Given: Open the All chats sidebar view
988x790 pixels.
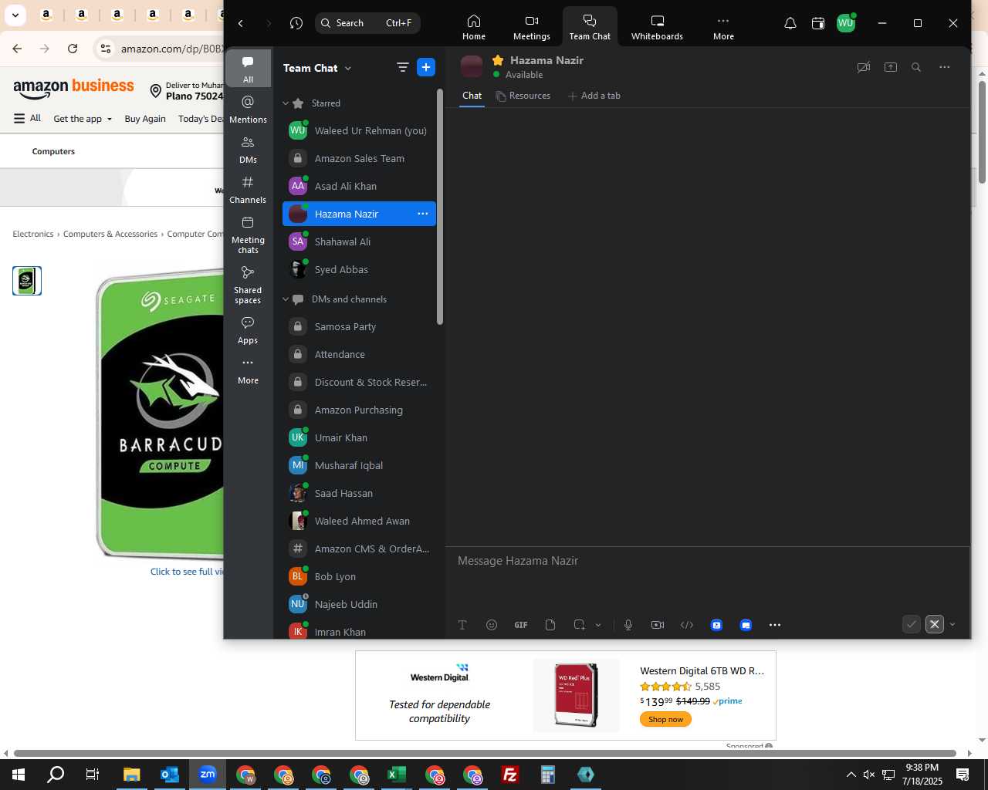Looking at the screenshot, I should point(248,69).
